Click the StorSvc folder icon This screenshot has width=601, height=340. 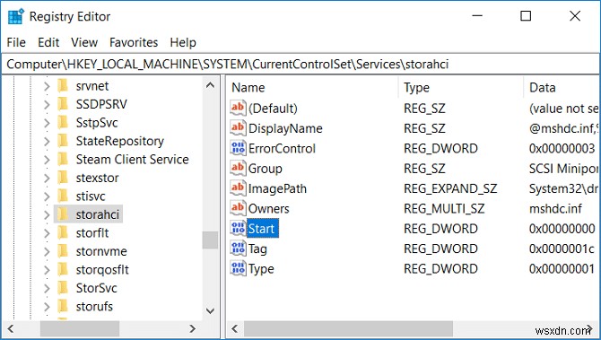pyautogui.click(x=63, y=288)
